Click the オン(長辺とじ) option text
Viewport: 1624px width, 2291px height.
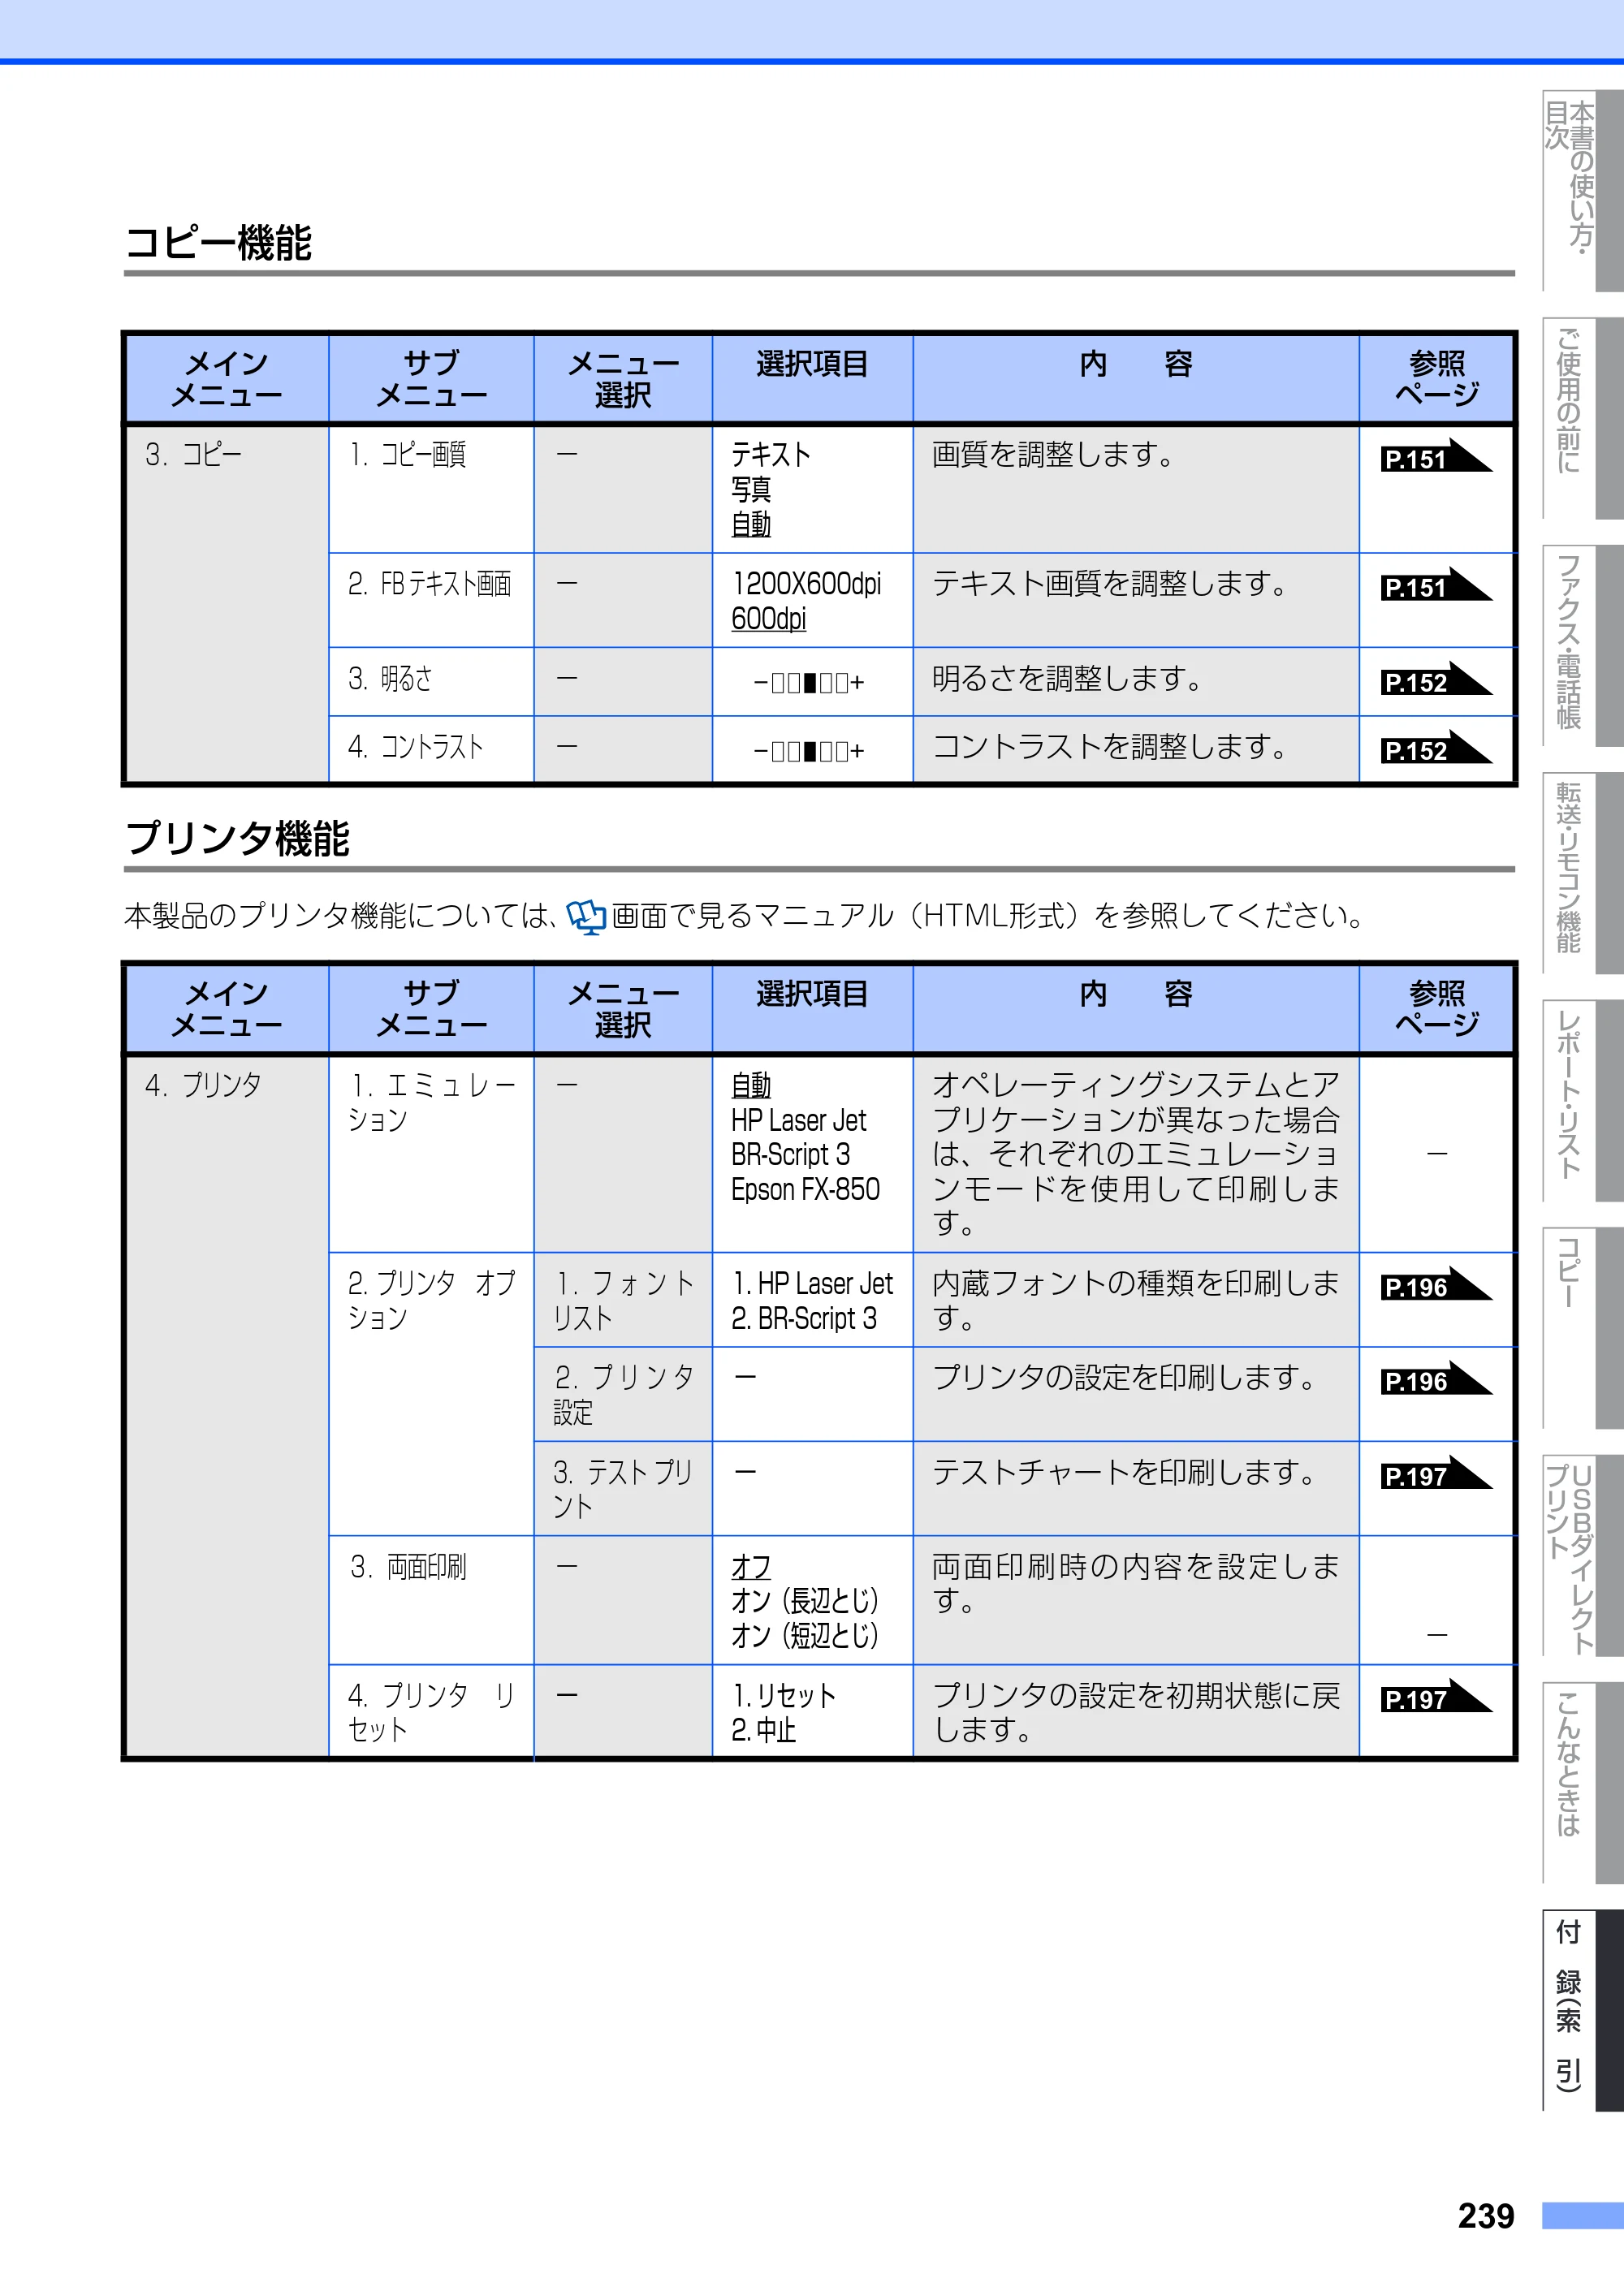(x=805, y=1600)
